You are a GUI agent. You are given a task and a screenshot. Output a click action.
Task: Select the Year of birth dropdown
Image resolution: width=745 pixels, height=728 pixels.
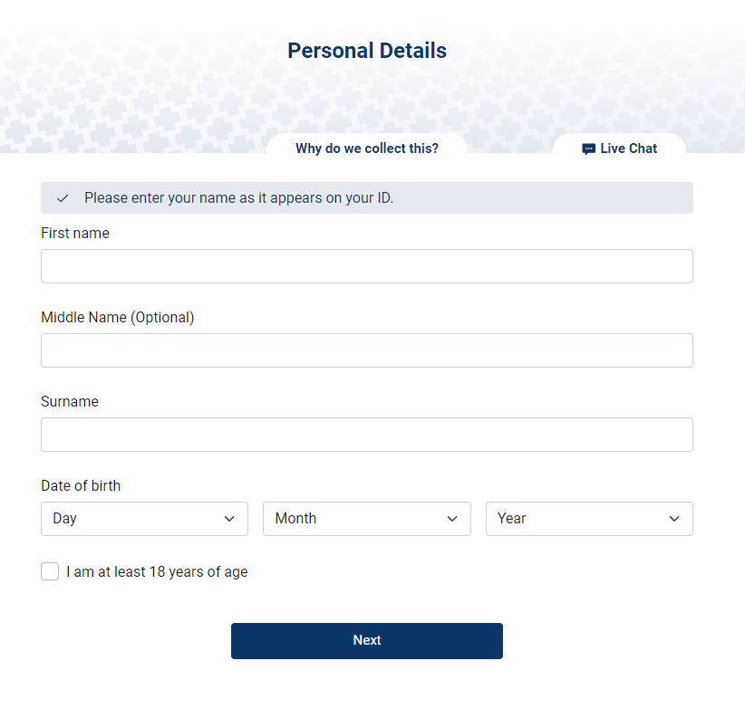[589, 519]
